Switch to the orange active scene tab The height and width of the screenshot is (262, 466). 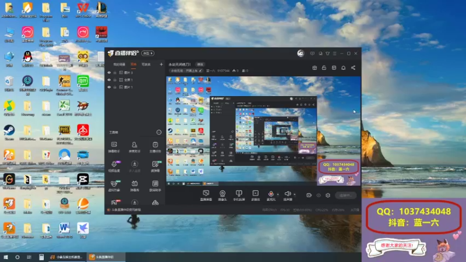click(134, 65)
